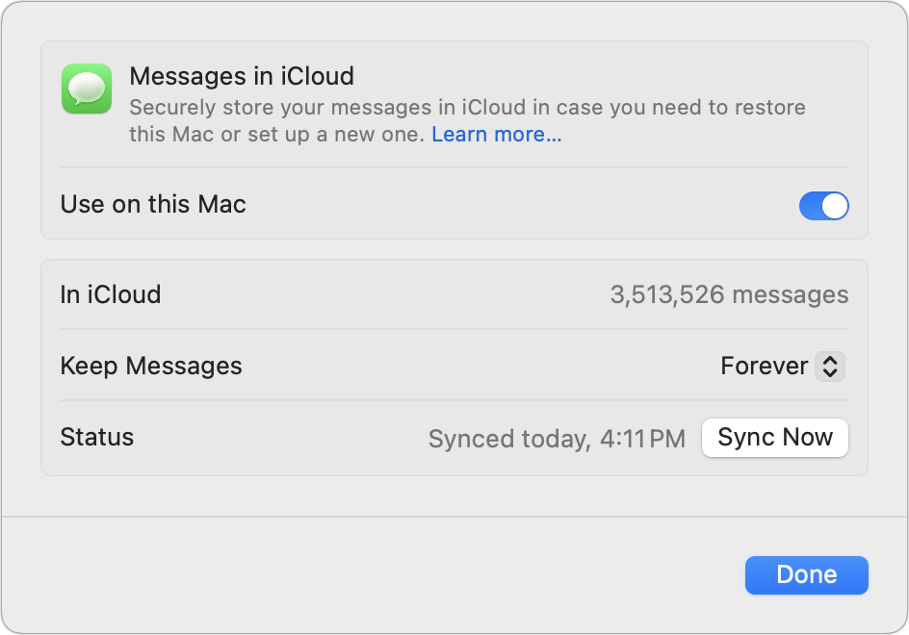Click the stepper arrows in the Keep Messages row
The image size is (909, 635).
tap(830, 366)
